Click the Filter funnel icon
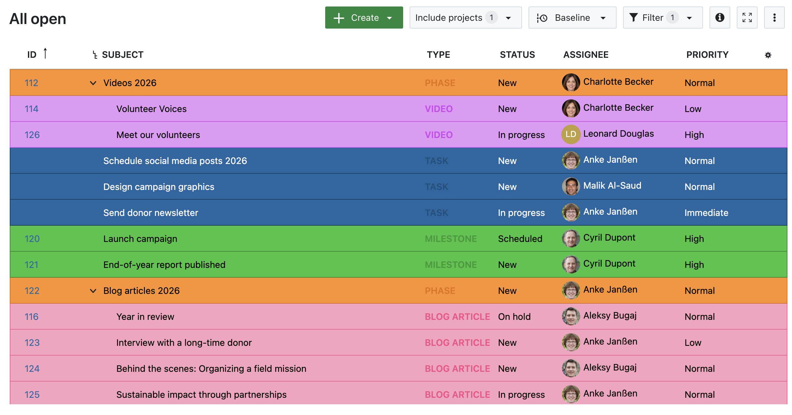The image size is (792, 415). (634, 18)
